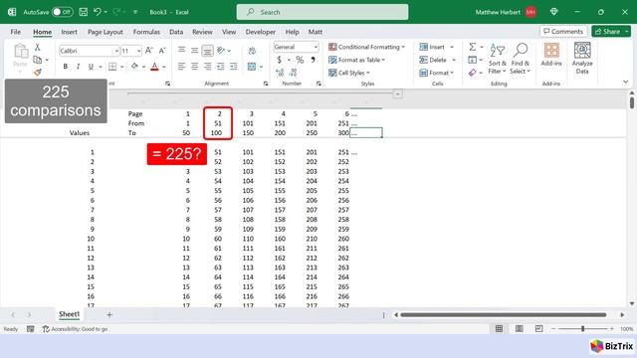
Task: Open the General number format dropdown
Action: click(x=316, y=47)
